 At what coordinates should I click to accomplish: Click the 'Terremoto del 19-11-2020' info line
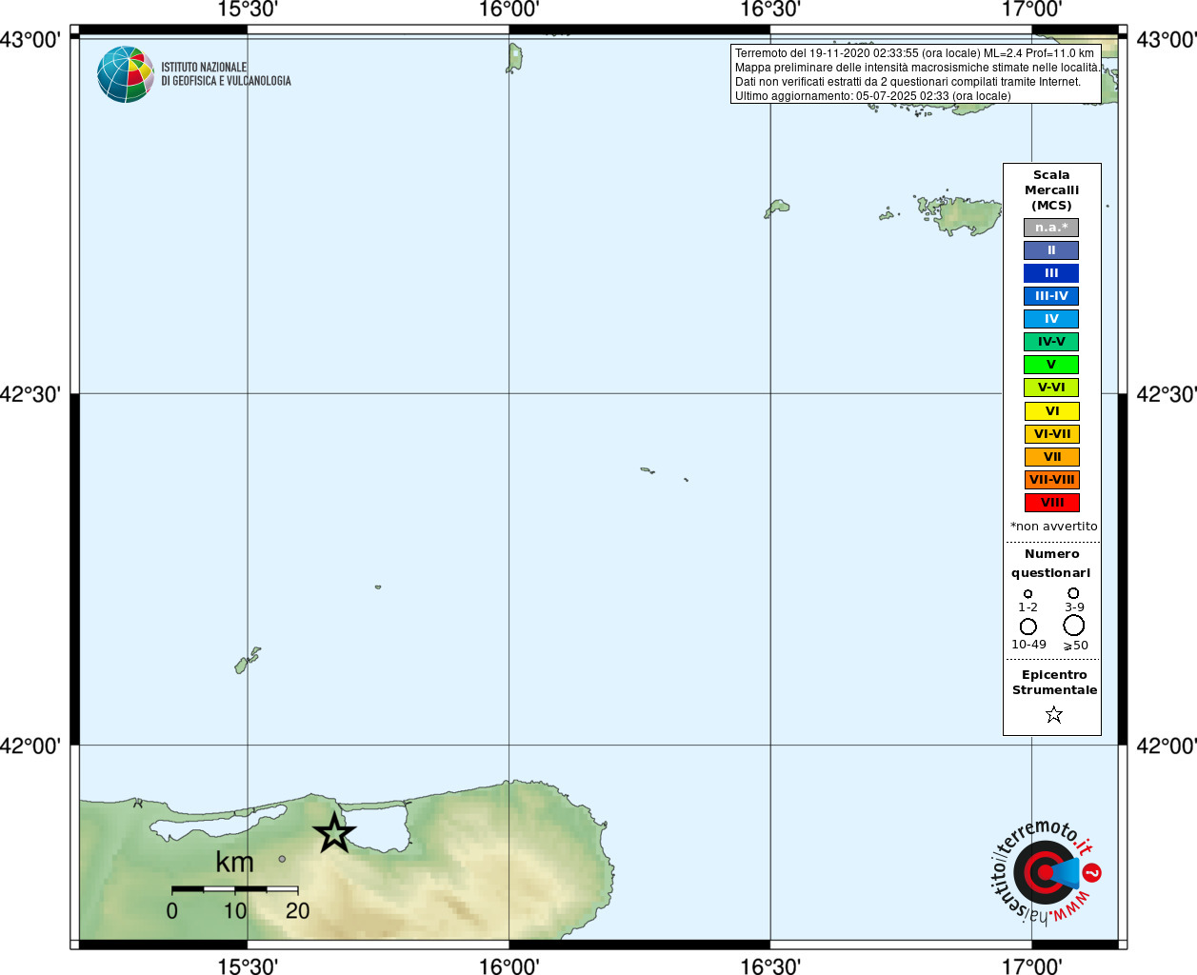(914, 53)
